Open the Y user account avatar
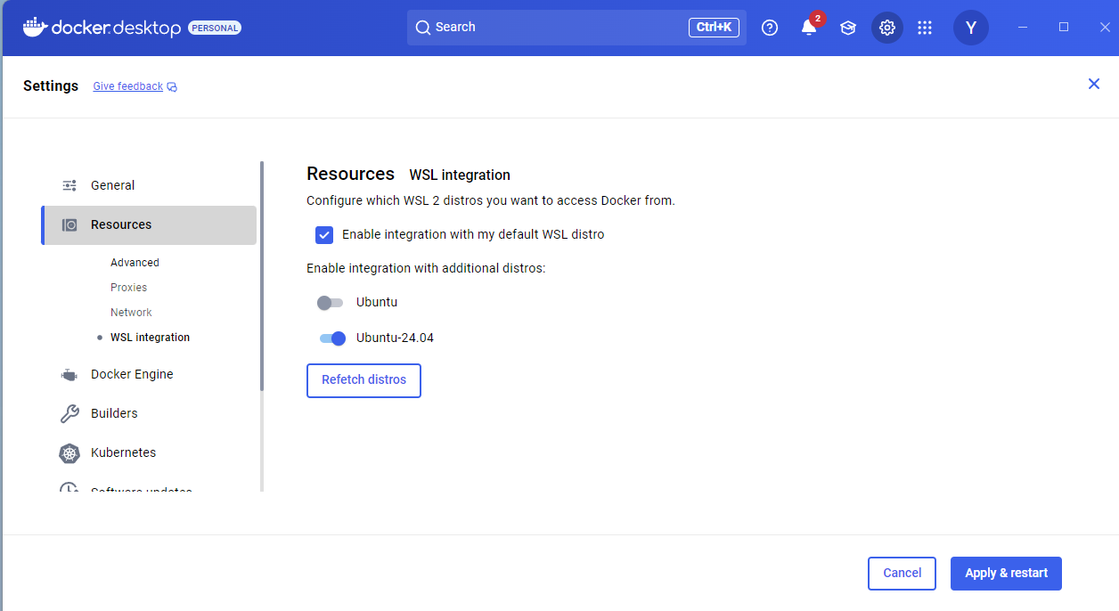The height and width of the screenshot is (611, 1119). (971, 28)
